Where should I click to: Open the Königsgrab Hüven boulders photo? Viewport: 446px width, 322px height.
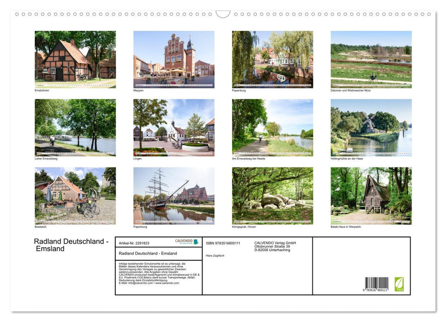pos(272,196)
